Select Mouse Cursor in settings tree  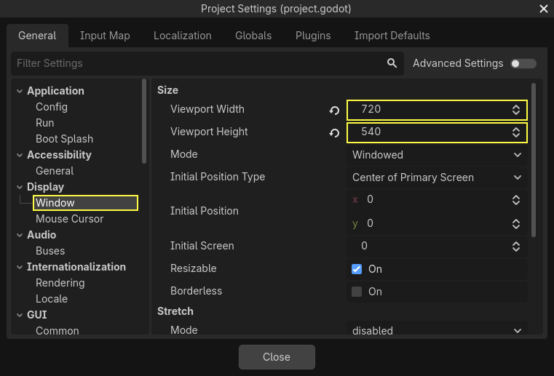pos(70,219)
